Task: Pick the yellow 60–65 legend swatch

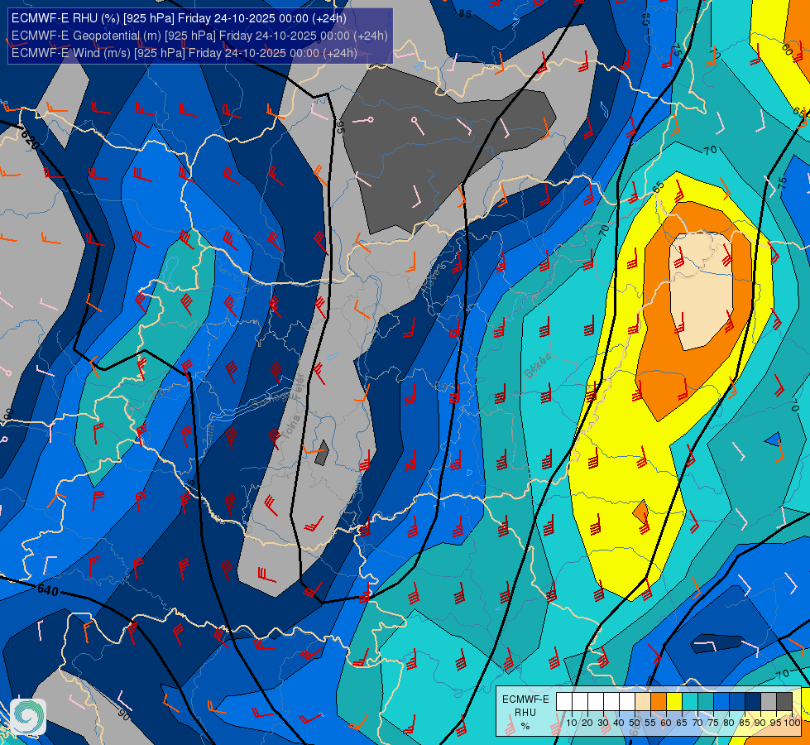Action: [674, 702]
